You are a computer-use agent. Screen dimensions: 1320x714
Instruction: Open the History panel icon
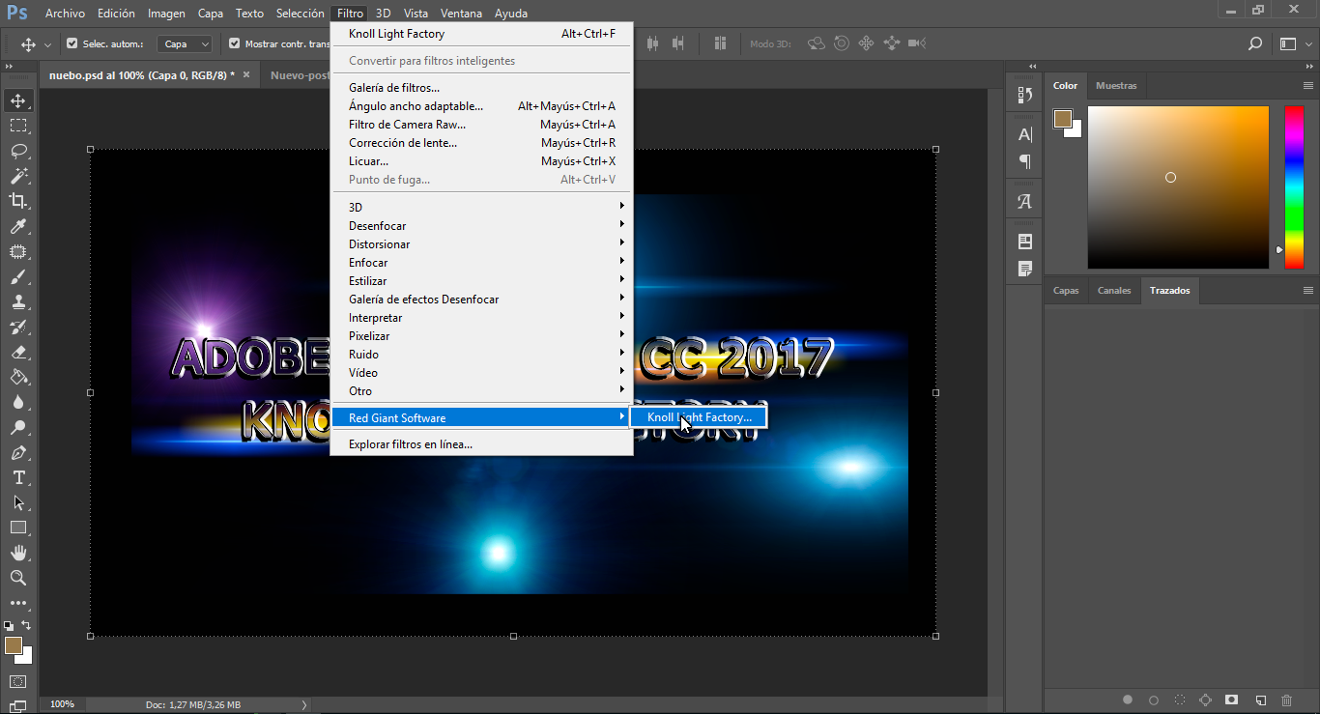tap(1025, 95)
